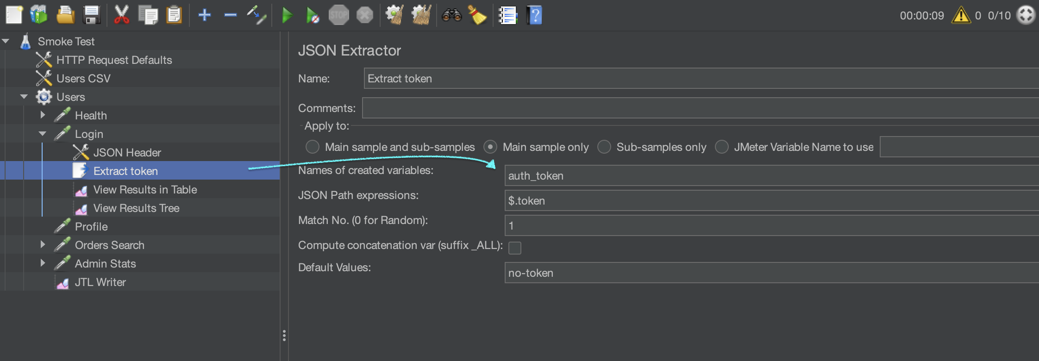Open Function Helper notebook icon

[x=507, y=16]
